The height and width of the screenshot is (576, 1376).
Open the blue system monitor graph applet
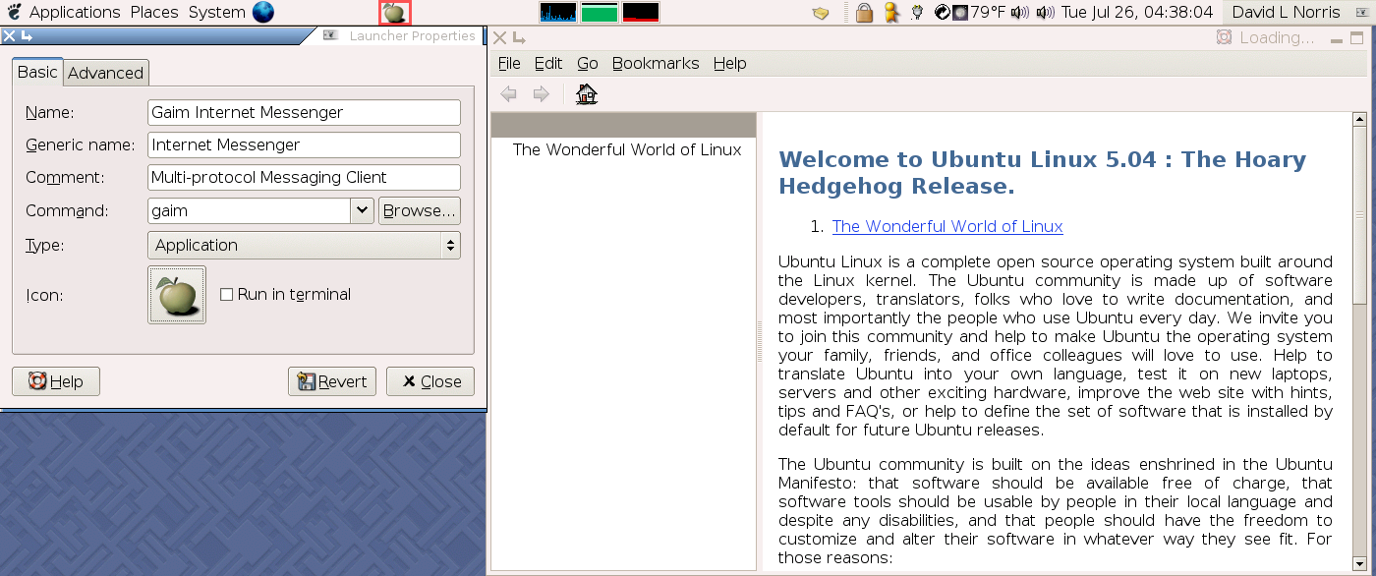(558, 13)
